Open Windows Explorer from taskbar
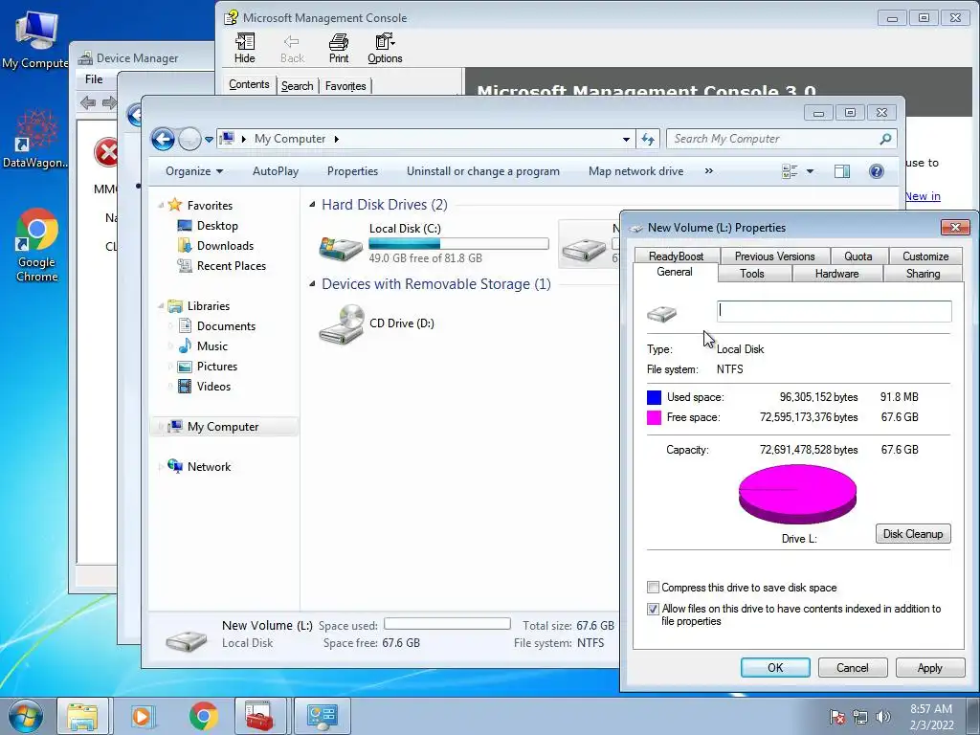The image size is (980, 735). [82, 716]
